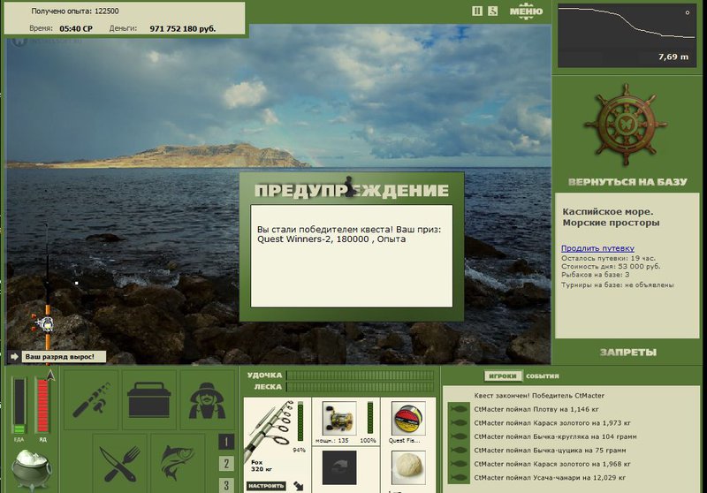The image size is (707, 493).
Task: Click the 7,69 m depth reading
Action: point(673,57)
